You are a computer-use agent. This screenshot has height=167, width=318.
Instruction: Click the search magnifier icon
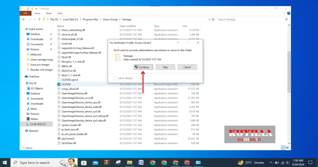pos(286,19)
